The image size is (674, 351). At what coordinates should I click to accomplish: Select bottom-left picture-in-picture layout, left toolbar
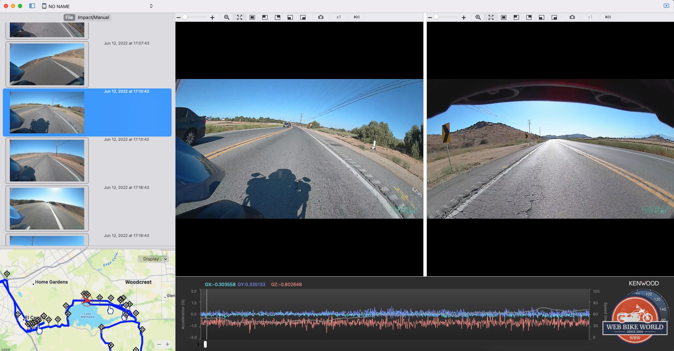[290, 17]
